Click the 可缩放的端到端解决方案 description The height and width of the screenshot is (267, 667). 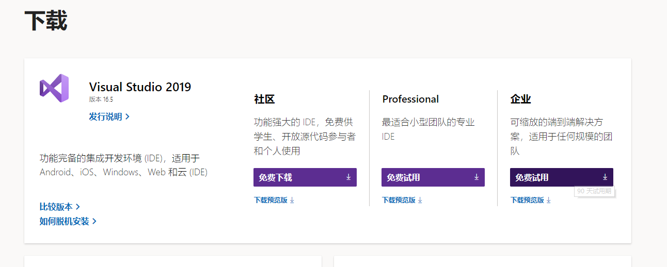pyautogui.click(x=561, y=137)
